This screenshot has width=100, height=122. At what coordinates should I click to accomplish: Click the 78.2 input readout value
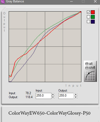tap(28, 93)
